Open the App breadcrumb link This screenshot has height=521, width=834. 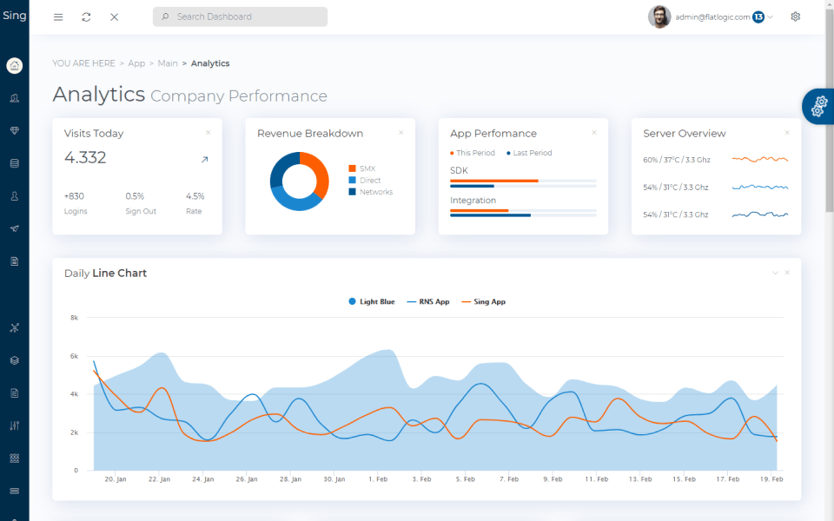coord(136,63)
